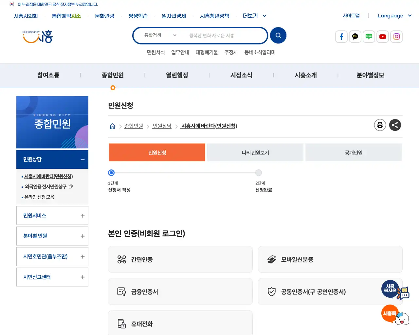The height and width of the screenshot is (335, 419).
Task: Click the 동네소식알리미 quick link
Action: tap(260, 52)
